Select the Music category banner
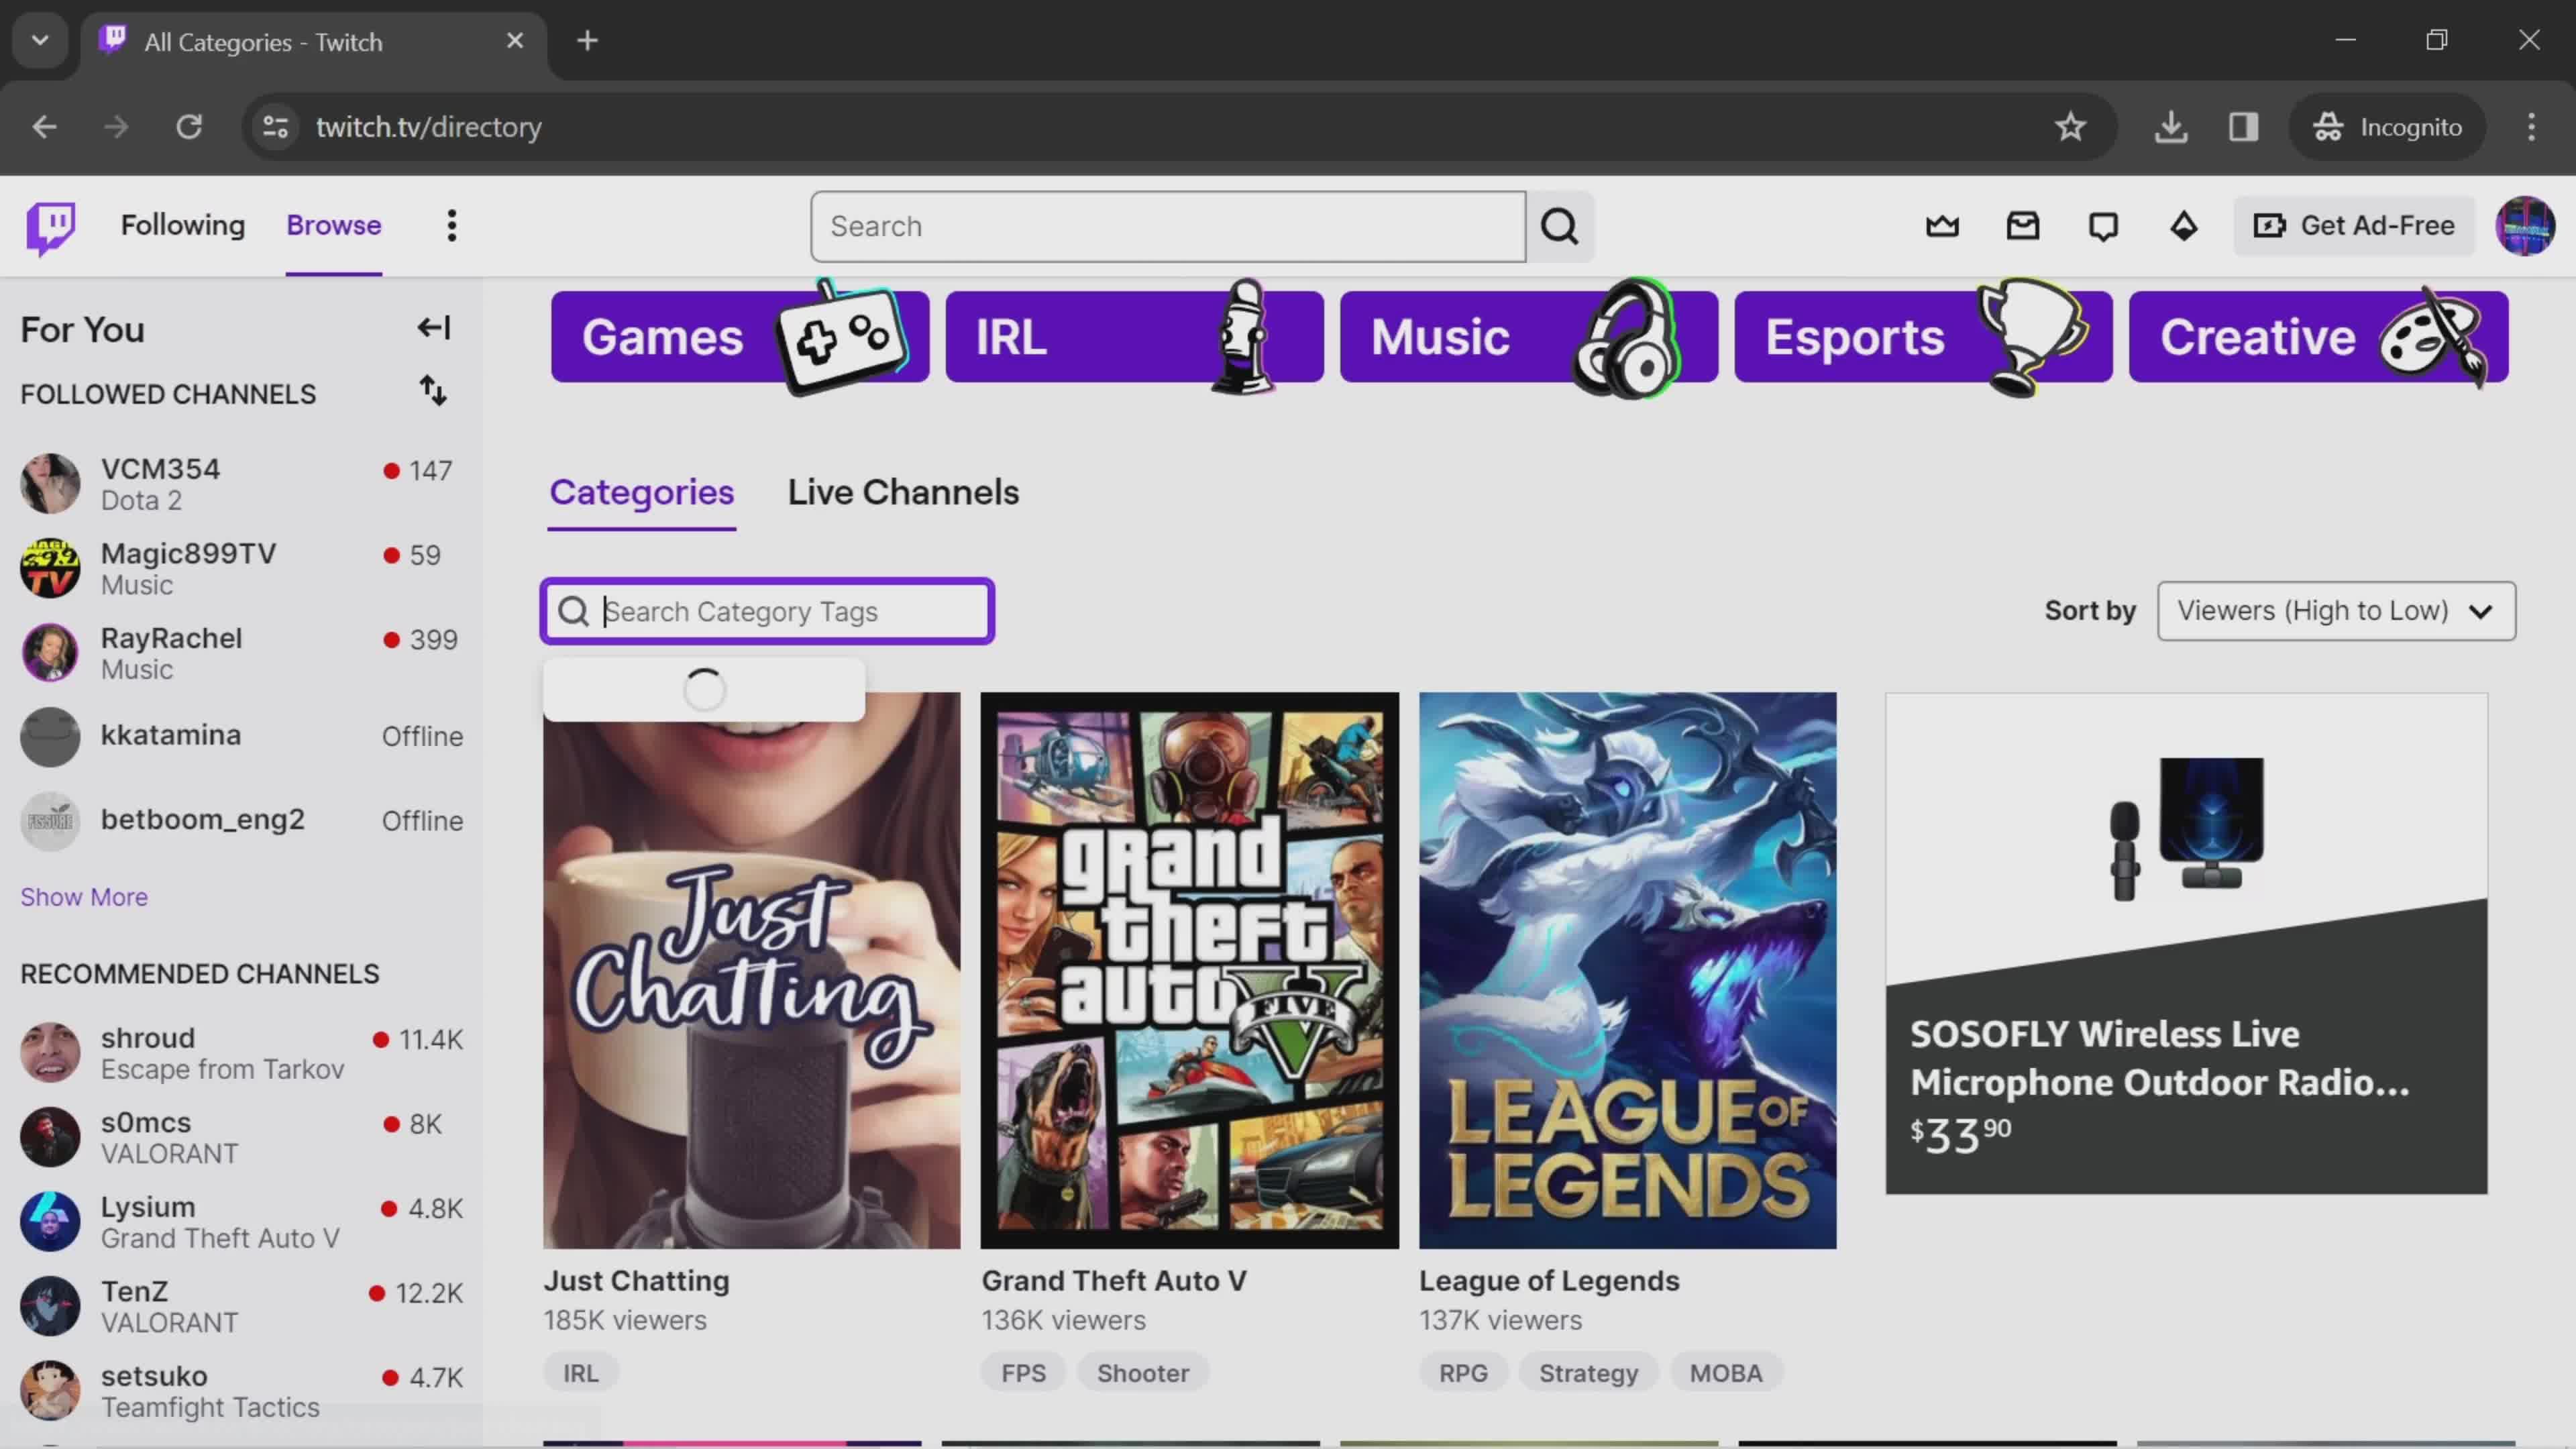The height and width of the screenshot is (1449, 2576). pyautogui.click(x=1528, y=337)
